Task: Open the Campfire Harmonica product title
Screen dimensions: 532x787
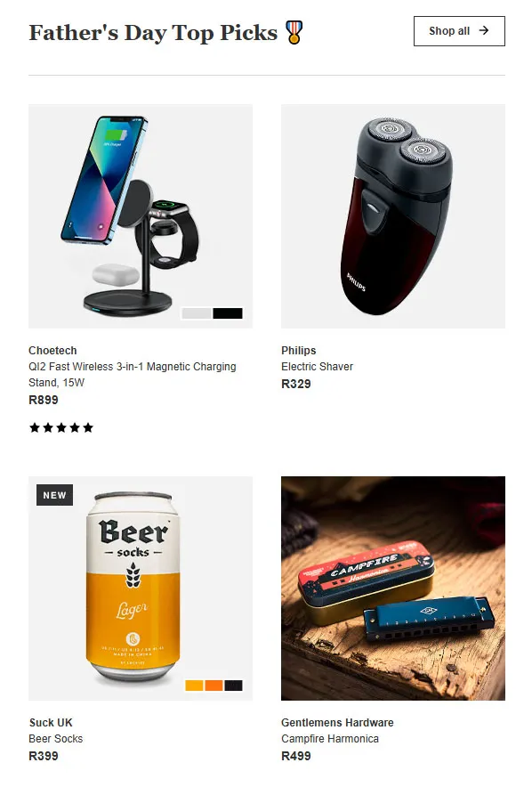Action: click(x=330, y=738)
